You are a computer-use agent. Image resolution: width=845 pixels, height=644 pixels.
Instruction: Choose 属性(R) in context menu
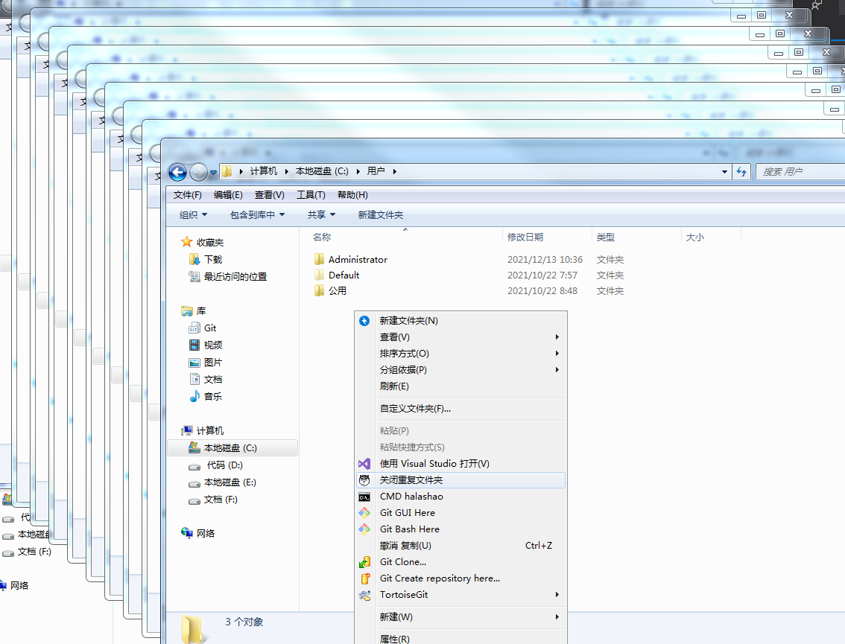[461, 639]
